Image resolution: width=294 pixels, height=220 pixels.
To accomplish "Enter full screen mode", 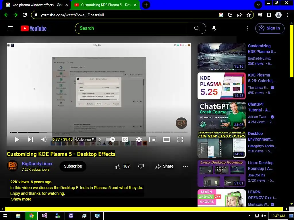I will 180,140.
